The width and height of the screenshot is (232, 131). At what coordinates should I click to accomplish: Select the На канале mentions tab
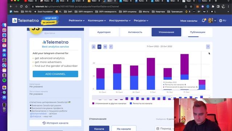click(124, 129)
